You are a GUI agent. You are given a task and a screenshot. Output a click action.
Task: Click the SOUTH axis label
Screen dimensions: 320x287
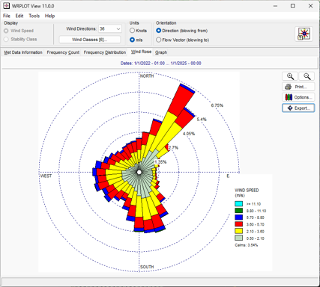click(147, 267)
